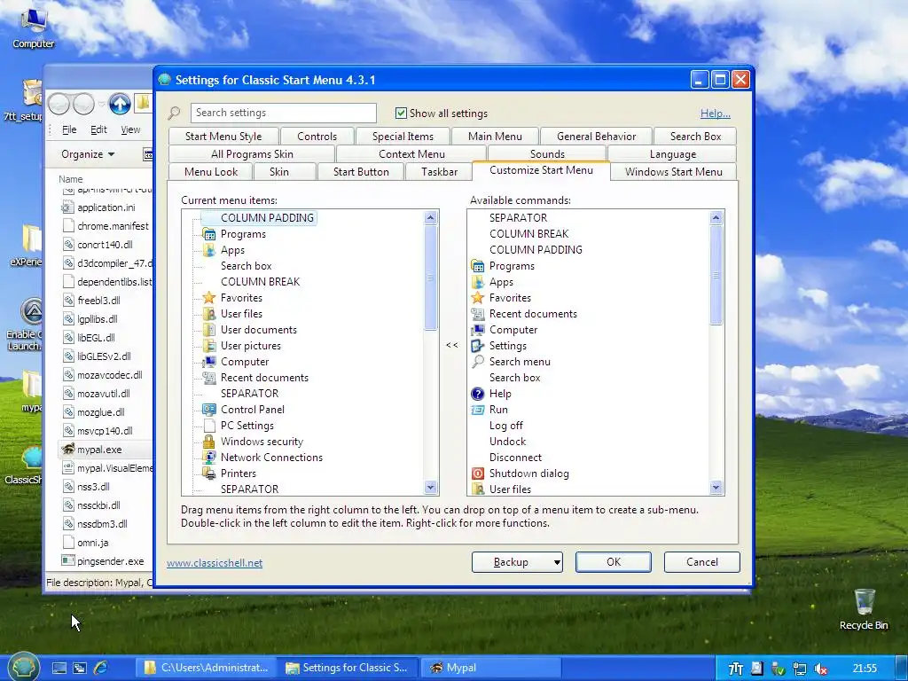
Task: Click Recent documents icon in Available commands
Action: click(478, 314)
